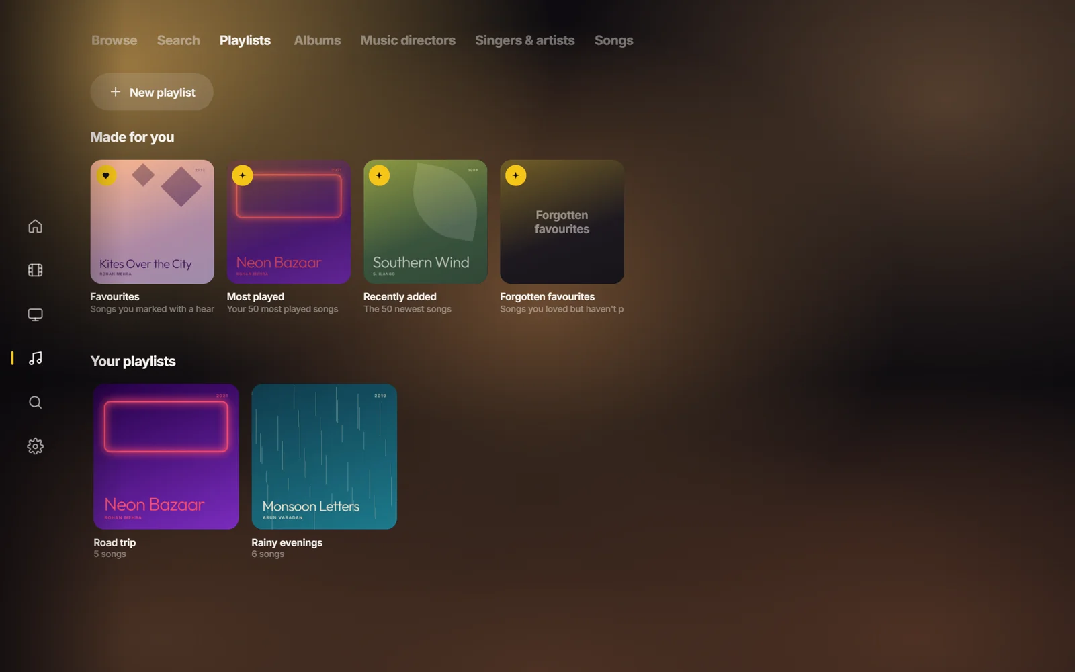Click 'The 50 newest songs' text
This screenshot has width=1075, height=672.
(x=407, y=309)
